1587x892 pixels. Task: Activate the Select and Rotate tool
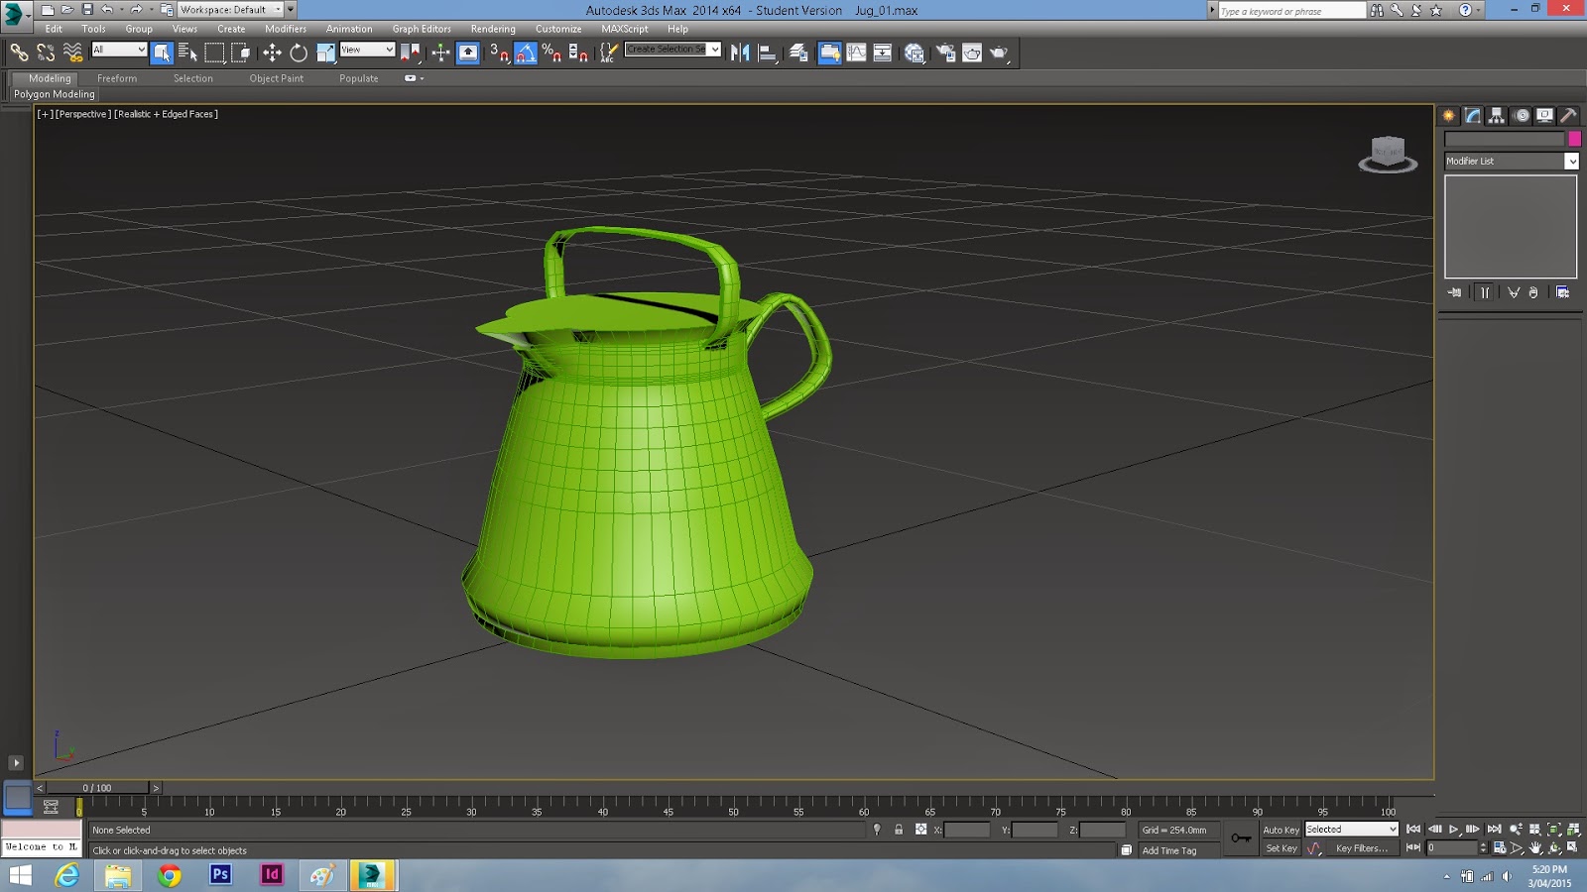299,53
